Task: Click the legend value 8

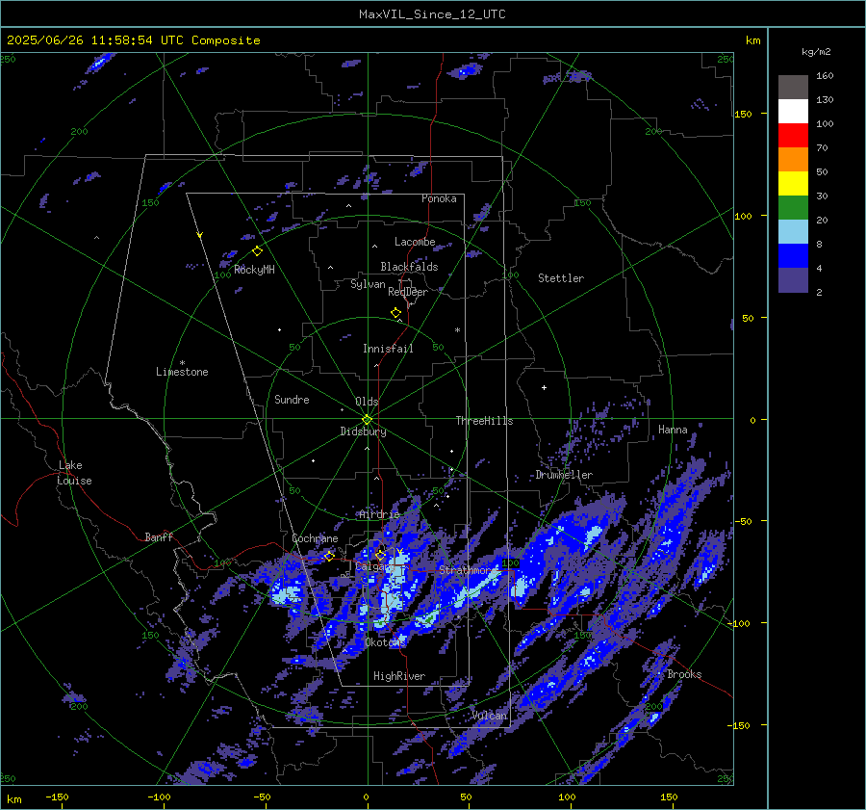Action: pyautogui.click(x=819, y=245)
